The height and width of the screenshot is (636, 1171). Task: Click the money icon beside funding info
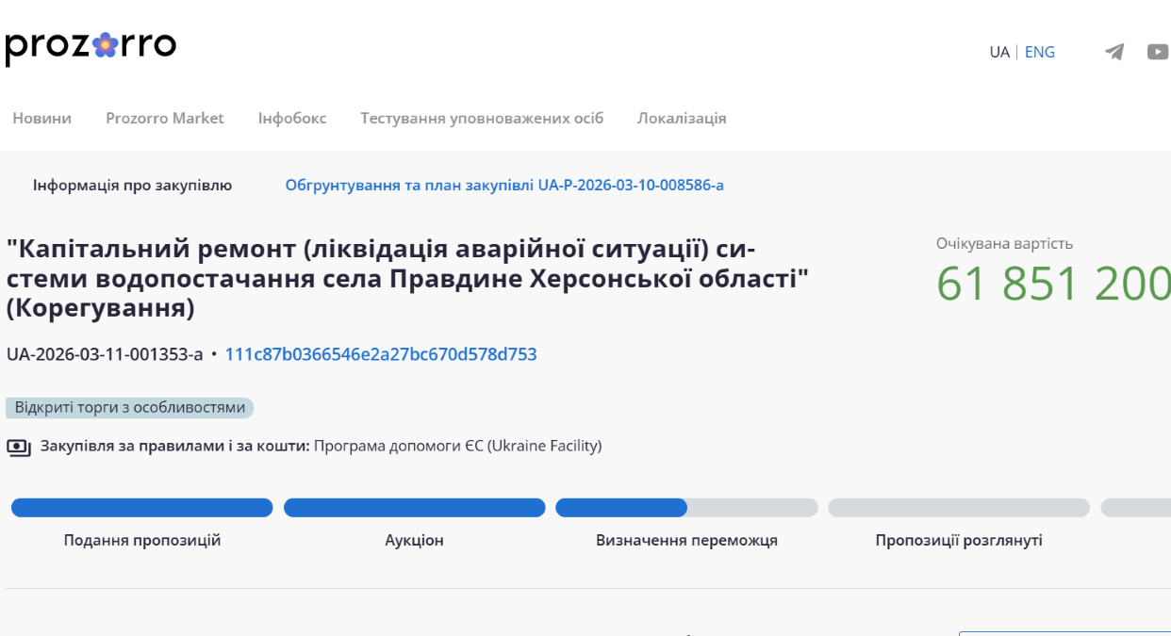pyautogui.click(x=19, y=447)
